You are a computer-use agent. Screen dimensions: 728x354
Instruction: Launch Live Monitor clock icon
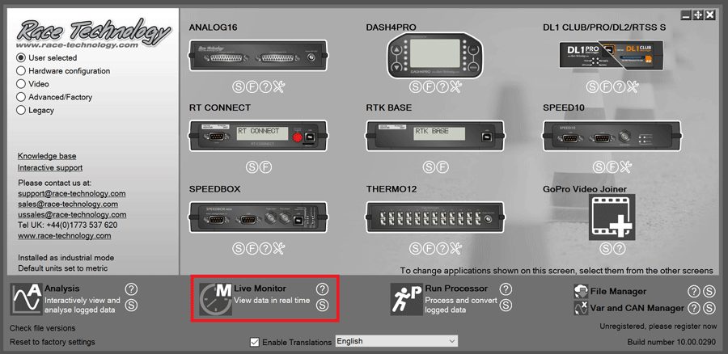tap(216, 300)
